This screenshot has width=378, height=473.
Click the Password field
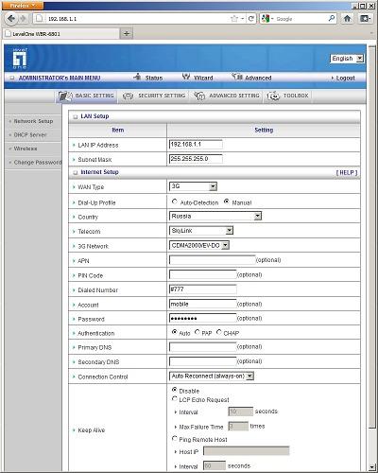point(202,318)
